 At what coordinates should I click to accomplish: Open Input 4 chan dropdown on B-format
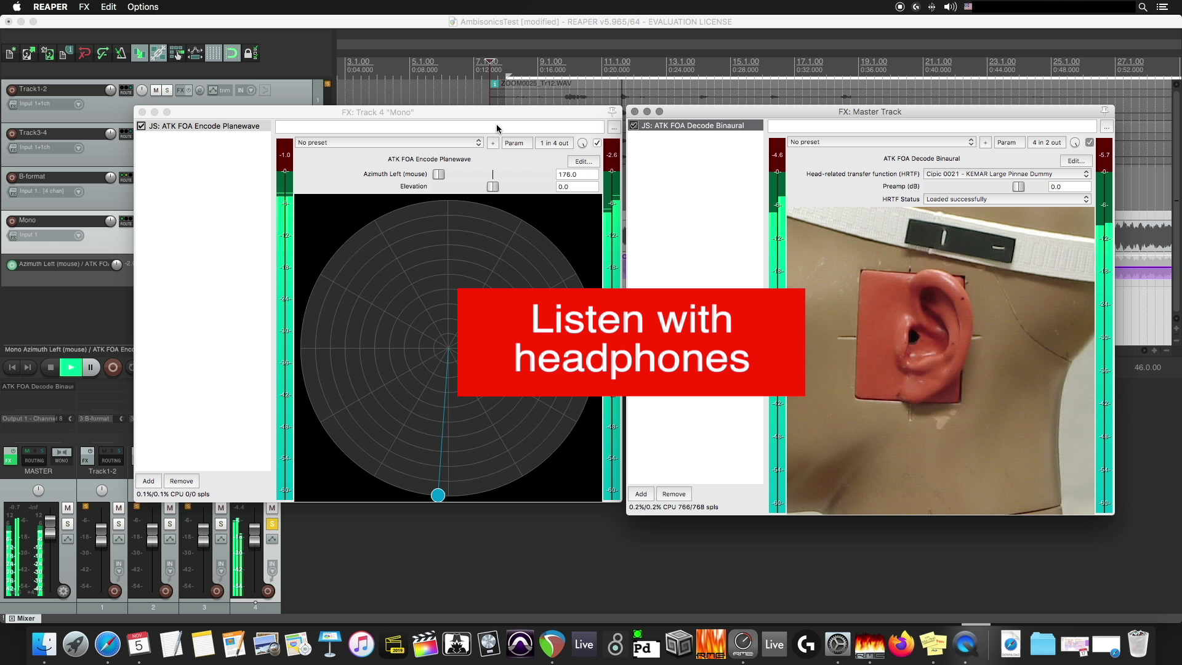(x=78, y=192)
